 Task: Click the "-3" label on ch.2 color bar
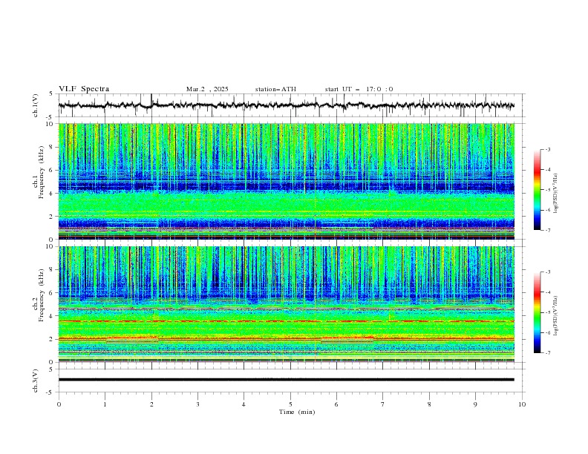(x=548, y=272)
